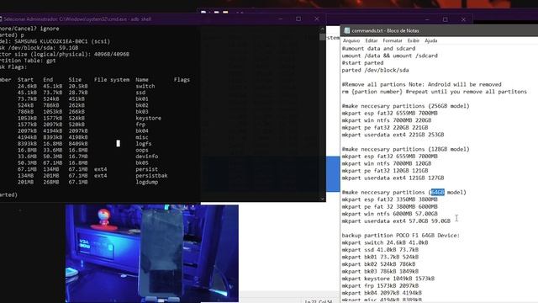Click '#make neccesary partitions (128GB model)' line

click(x=405, y=149)
